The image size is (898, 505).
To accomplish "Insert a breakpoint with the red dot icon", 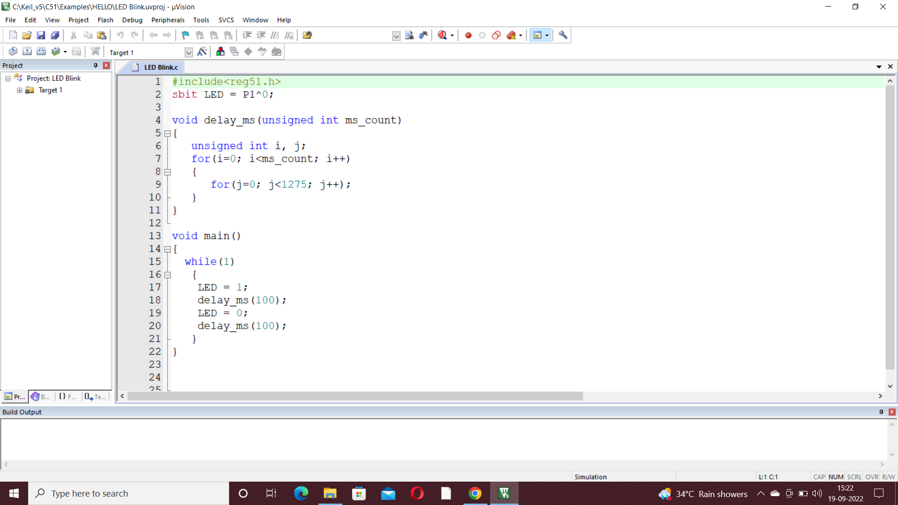I will (468, 35).
